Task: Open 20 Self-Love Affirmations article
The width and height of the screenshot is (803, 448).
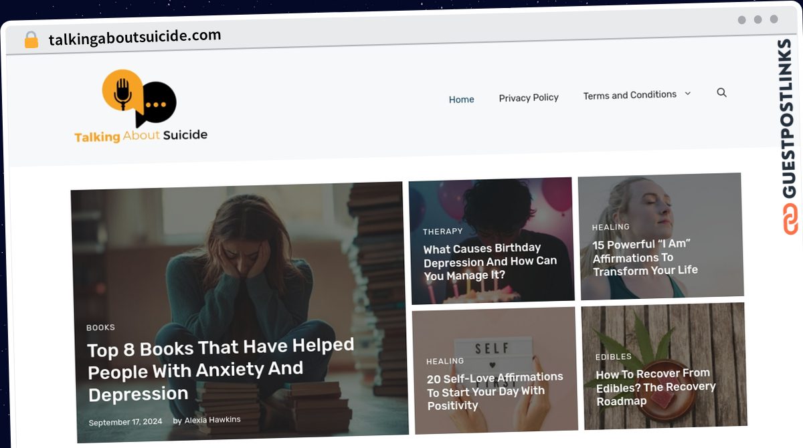Action: pos(495,391)
